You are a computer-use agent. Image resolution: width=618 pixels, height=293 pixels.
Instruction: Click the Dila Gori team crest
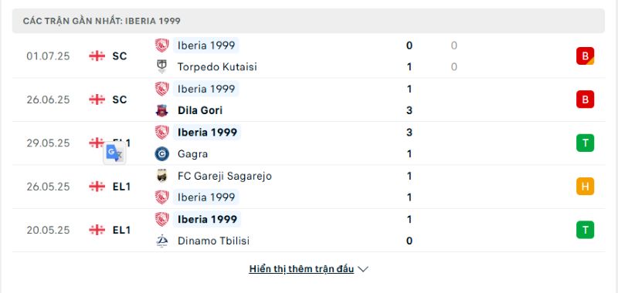[161, 110]
